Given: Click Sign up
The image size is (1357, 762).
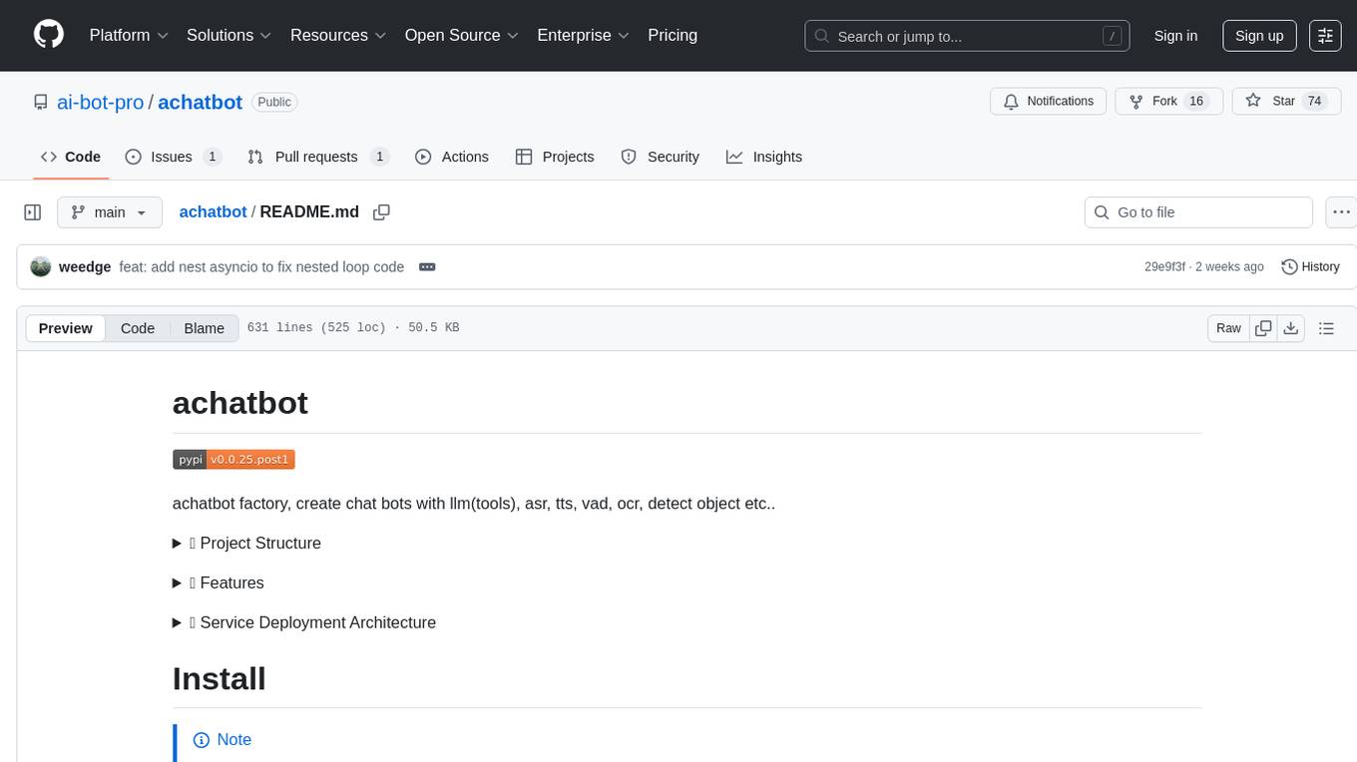Looking at the screenshot, I should [x=1259, y=36].
